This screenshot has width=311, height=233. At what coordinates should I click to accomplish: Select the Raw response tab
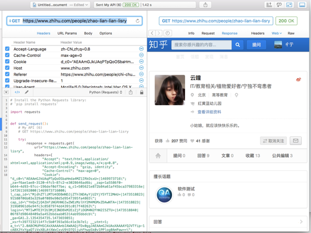pyautogui.click(x=291, y=33)
